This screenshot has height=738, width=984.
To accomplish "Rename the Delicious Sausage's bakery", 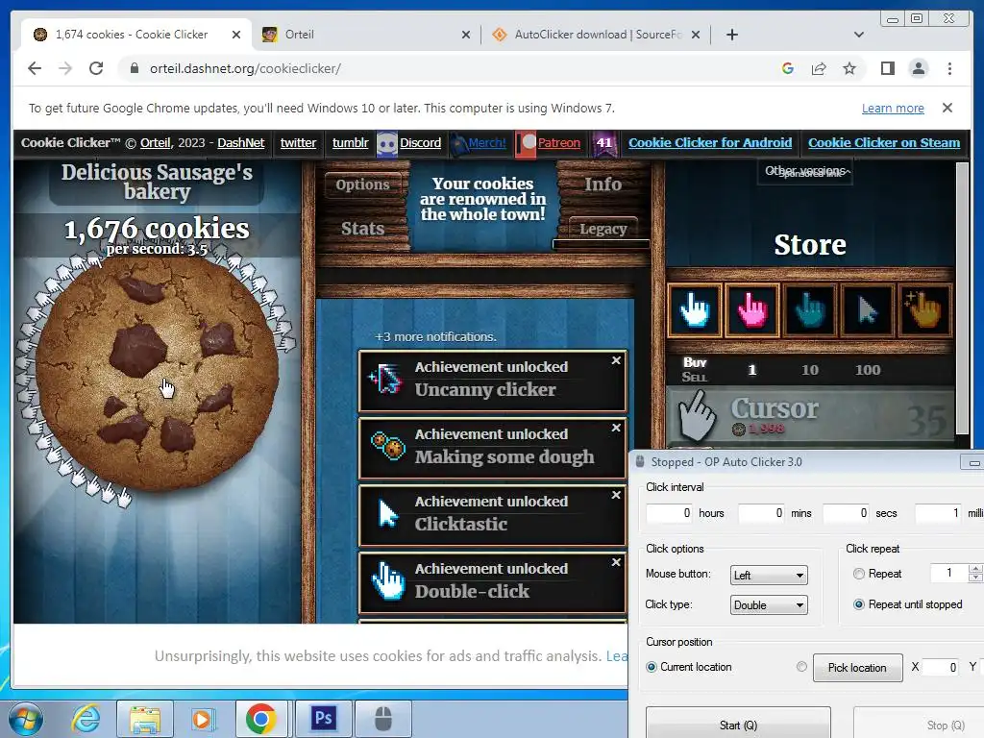I will (x=157, y=182).
